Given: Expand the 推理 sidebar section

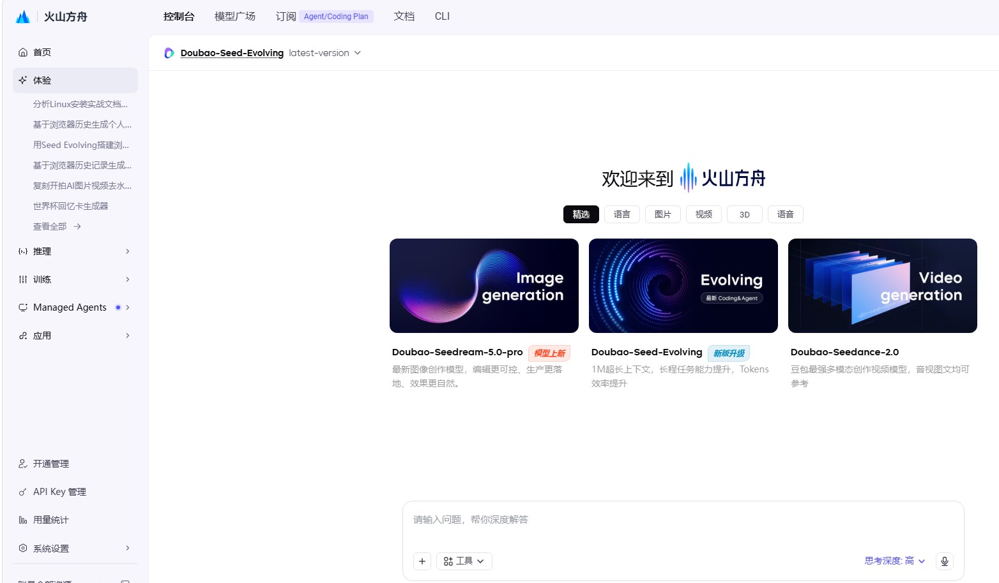Looking at the screenshot, I should coord(128,251).
